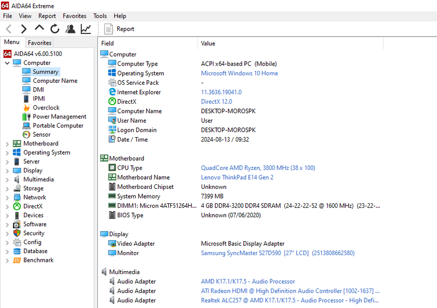
Task: Click the IPMI server icon
Action: pyautogui.click(x=26, y=99)
